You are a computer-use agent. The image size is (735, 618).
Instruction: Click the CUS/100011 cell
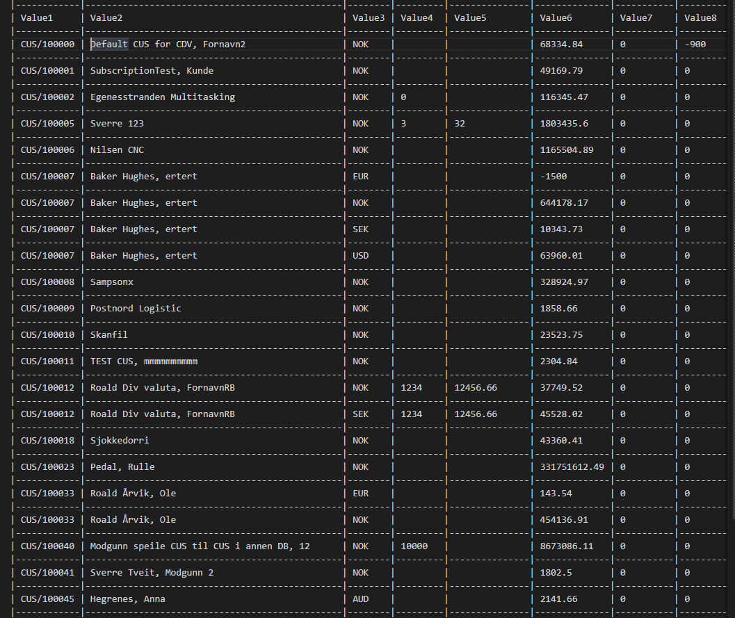(x=47, y=361)
